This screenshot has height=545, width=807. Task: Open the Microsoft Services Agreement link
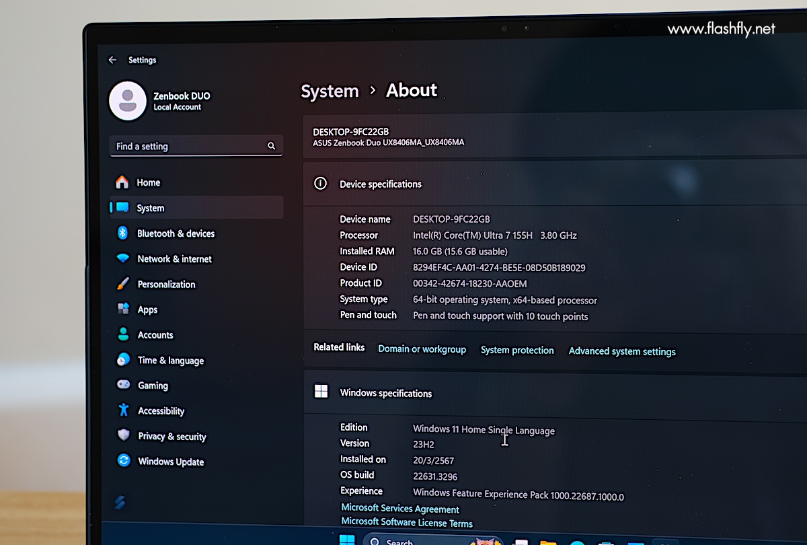click(x=400, y=509)
